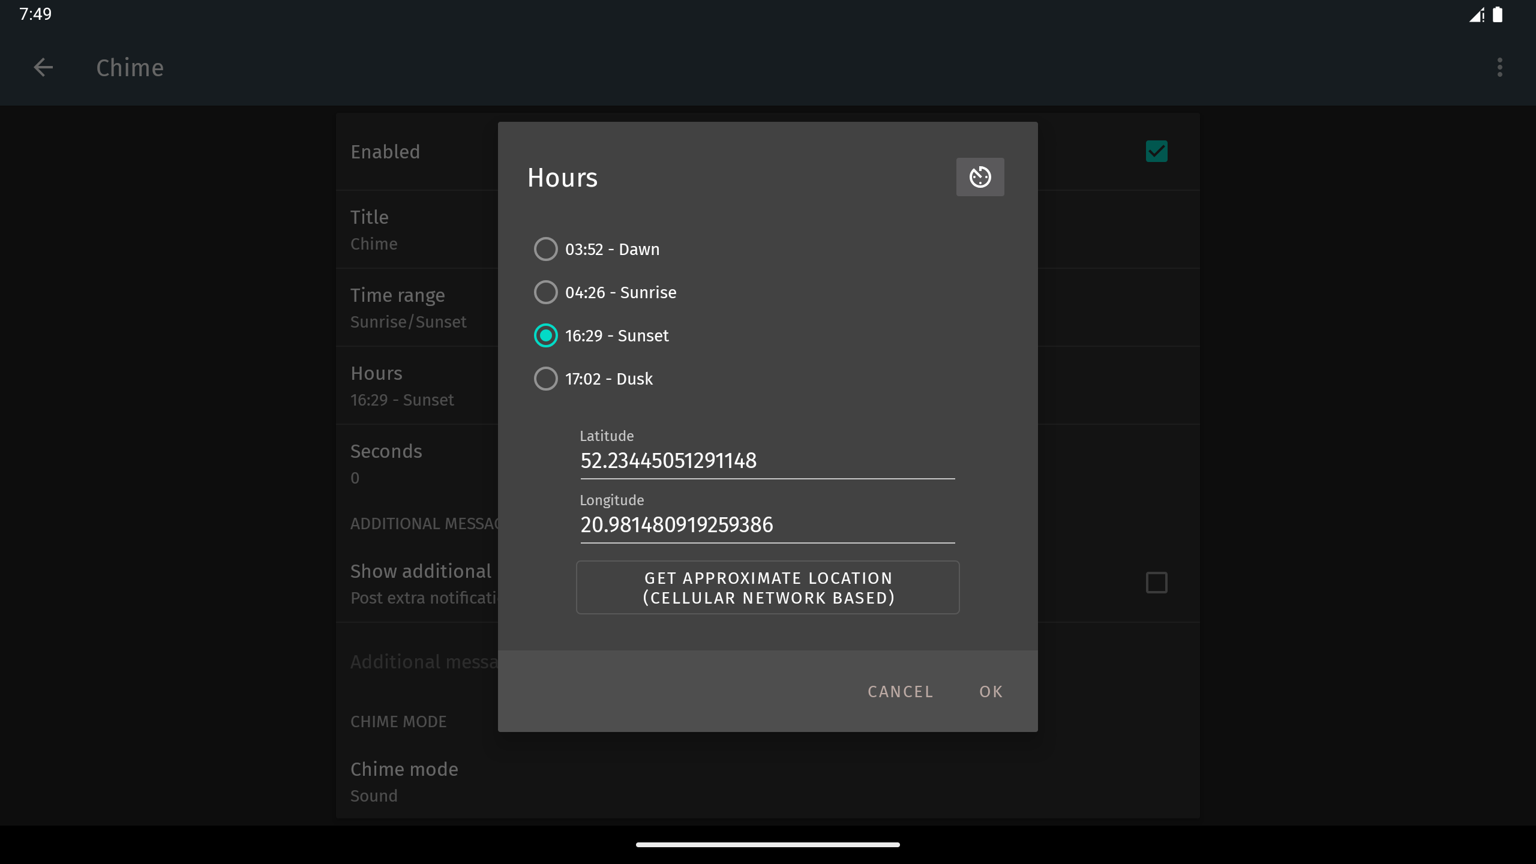Tap the battery status icon

pos(1498,14)
